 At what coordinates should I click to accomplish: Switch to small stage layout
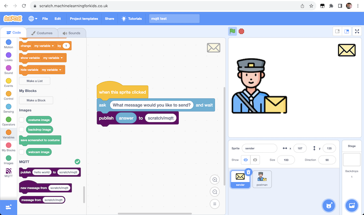tap(337, 31)
